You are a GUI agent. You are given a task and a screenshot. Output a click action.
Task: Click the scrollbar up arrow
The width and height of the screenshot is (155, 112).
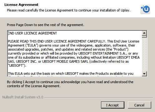click(x=144, y=33)
